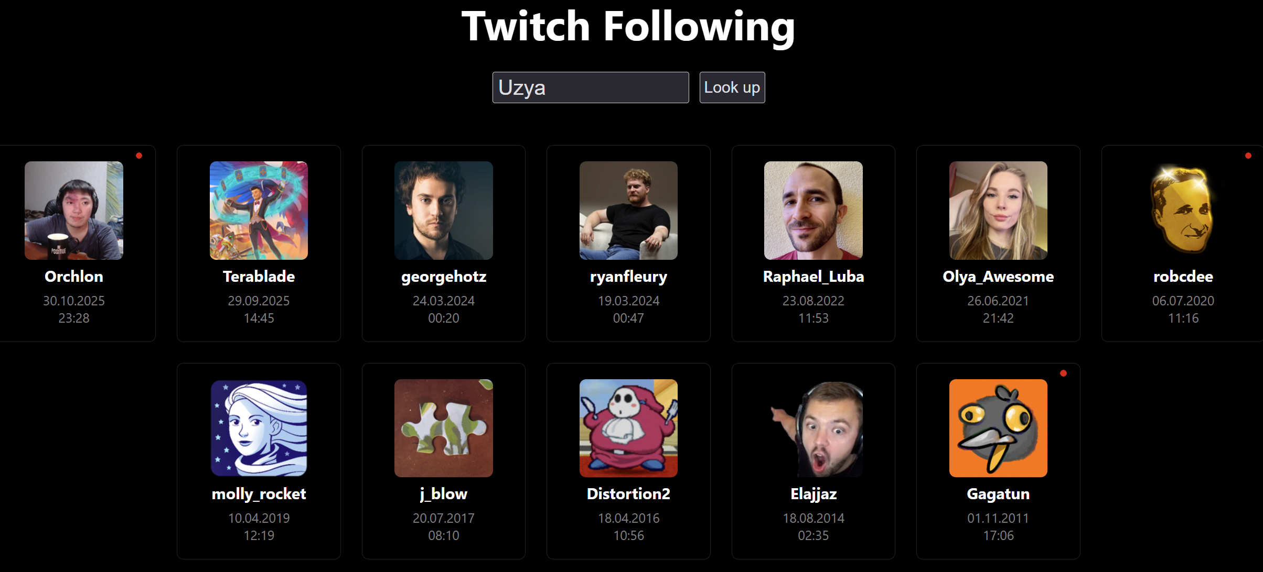
Task: Click ryanfleury's profile photo
Action: click(x=628, y=211)
